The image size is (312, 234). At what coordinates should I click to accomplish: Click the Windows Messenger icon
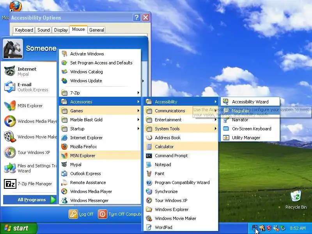click(64, 200)
